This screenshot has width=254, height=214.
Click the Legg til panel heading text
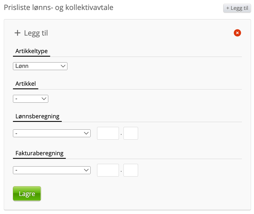(x=36, y=33)
